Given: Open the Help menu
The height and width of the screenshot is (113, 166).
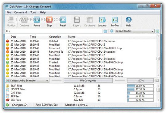Looking at the screenshot, I should click(43, 13).
